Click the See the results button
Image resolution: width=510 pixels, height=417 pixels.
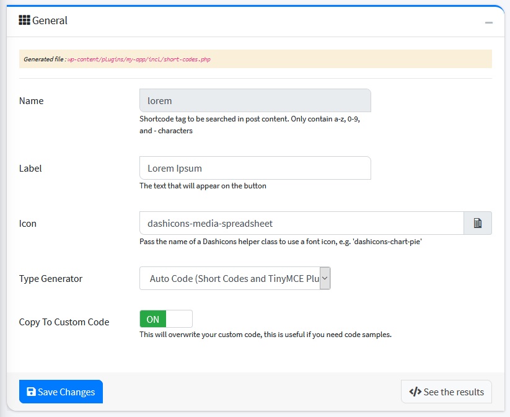(446, 392)
